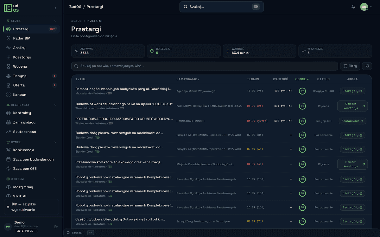Click Zarząd Dróg Powiatowych w Ostrołęce
This screenshot has height=237, width=380.
coord(203,221)
